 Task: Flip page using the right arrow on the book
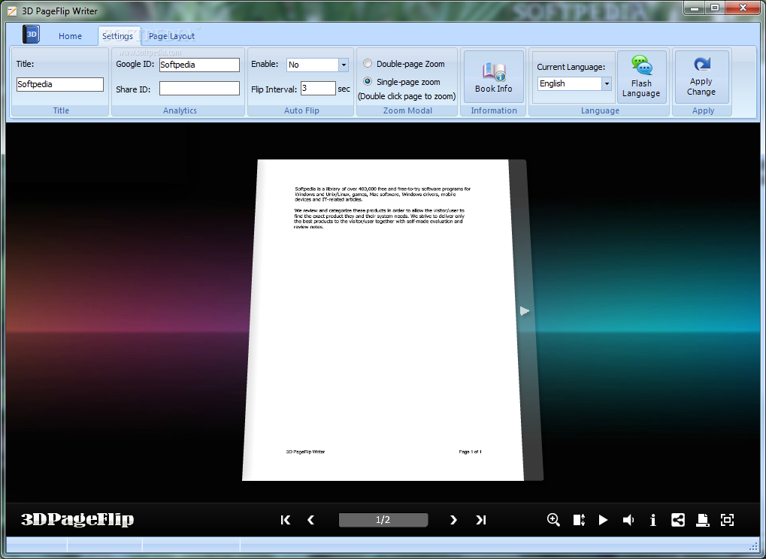(x=524, y=311)
